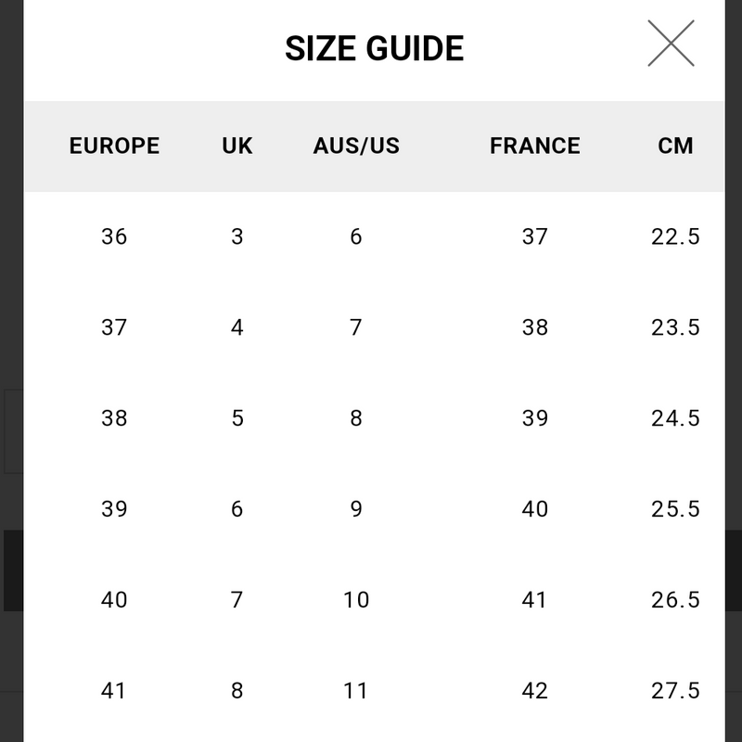Select Europe size 38 cell
This screenshot has width=742, height=742.
point(114,418)
